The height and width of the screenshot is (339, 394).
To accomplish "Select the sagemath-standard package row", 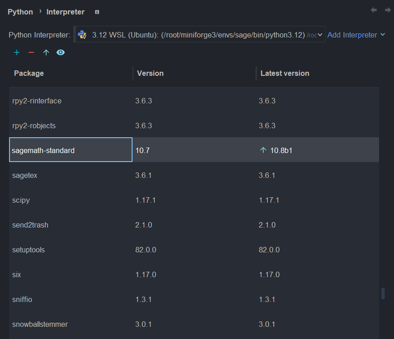I will point(71,149).
